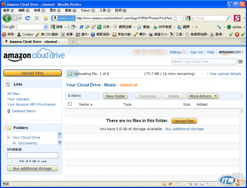Open the More Actions dropdown
Viewport: 247px width, 188px height.
203,96
